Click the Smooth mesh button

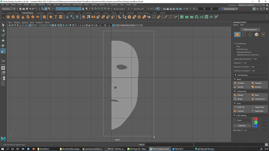point(242,87)
